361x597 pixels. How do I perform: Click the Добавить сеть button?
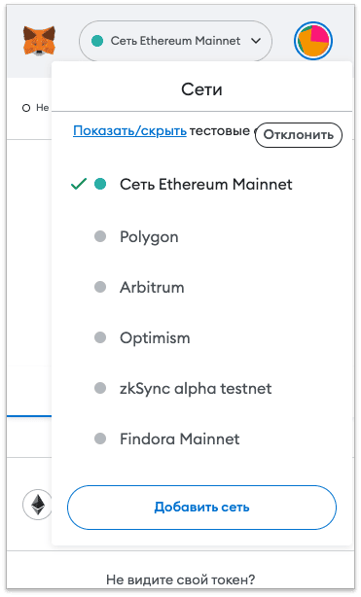click(x=201, y=508)
